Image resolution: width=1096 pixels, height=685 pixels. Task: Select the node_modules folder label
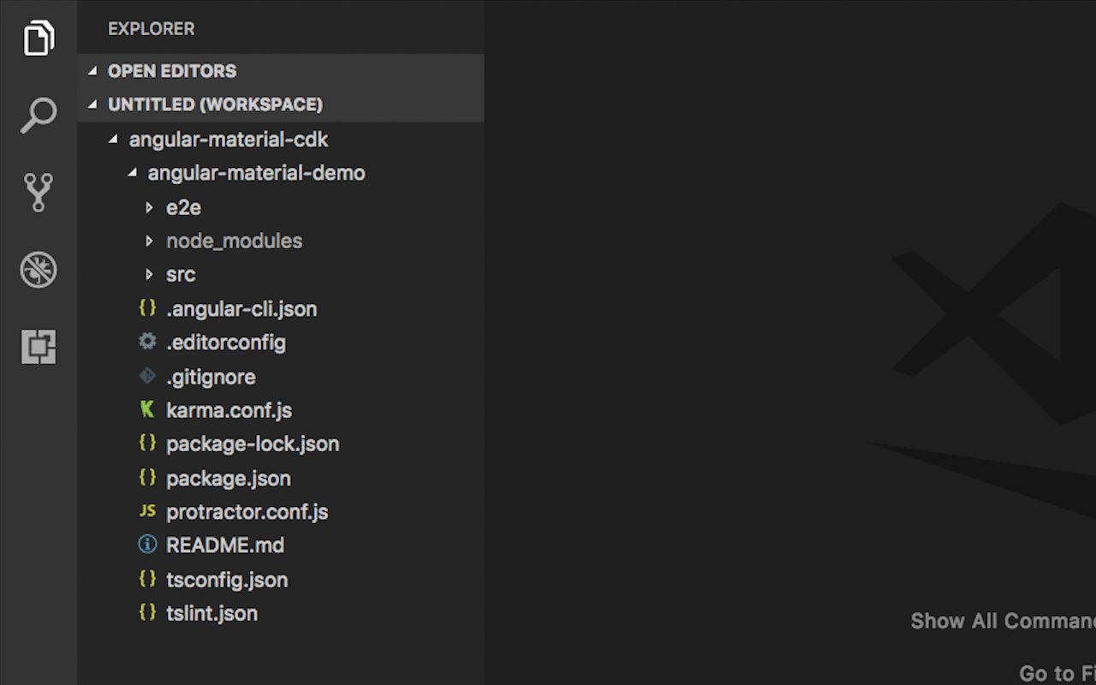click(x=235, y=241)
